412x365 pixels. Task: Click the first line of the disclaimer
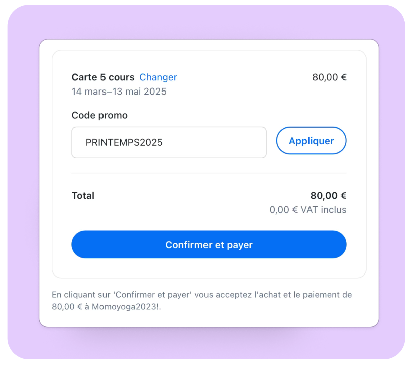click(202, 295)
